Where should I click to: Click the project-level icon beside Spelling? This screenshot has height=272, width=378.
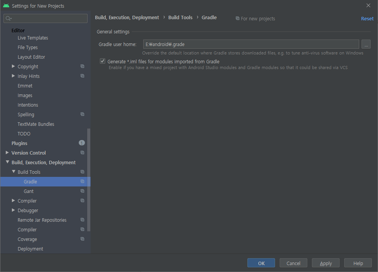(x=83, y=114)
